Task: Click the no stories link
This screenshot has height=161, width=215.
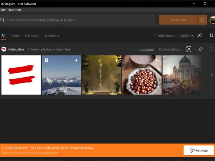Action: [146, 49]
